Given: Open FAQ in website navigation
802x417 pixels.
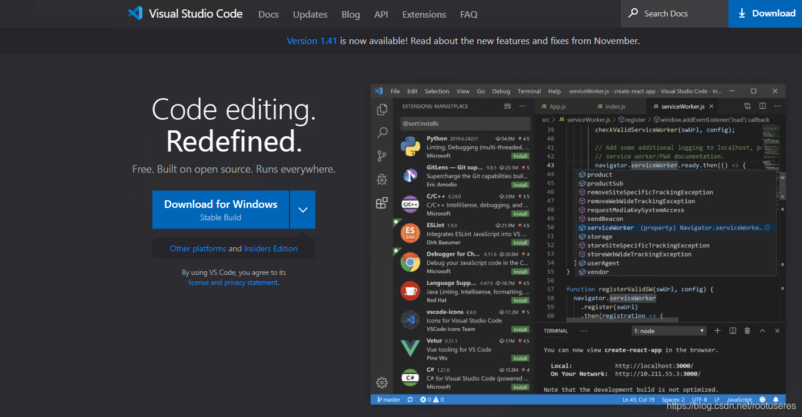Looking at the screenshot, I should [x=469, y=14].
